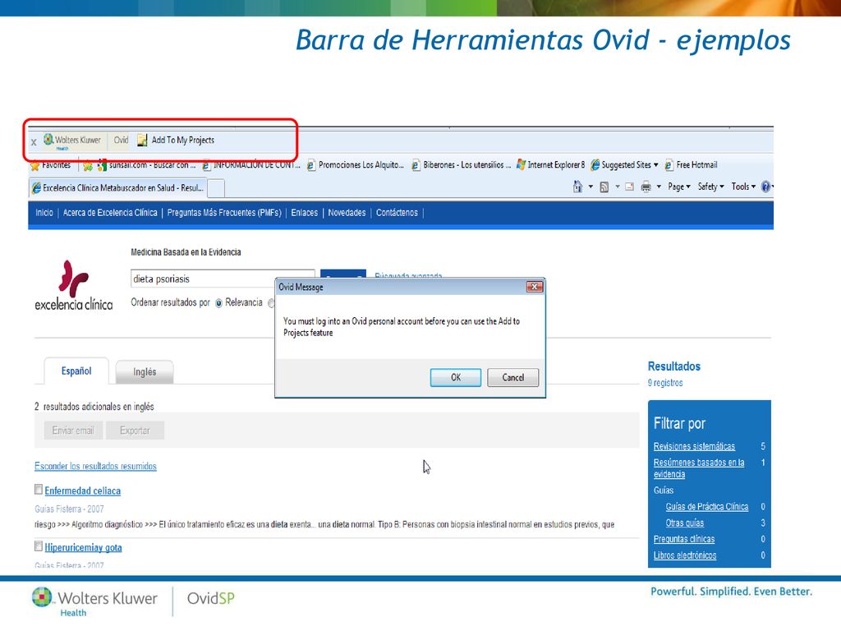Click the Help question mark icon

(x=766, y=187)
